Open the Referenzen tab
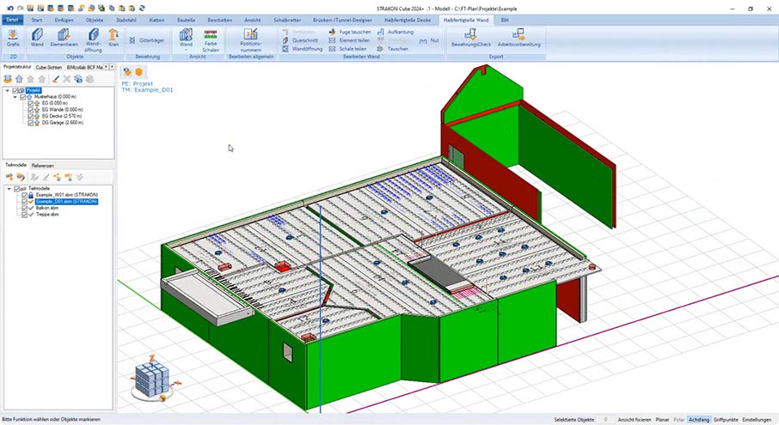This screenshot has width=779, height=425. 43,165
